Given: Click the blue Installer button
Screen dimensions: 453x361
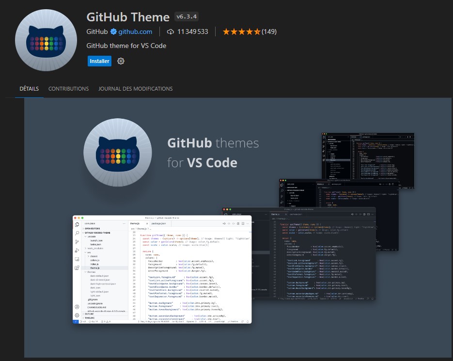Looking at the screenshot, I should 99,61.
